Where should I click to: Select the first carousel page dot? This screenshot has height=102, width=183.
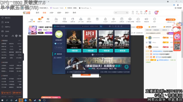[x=93, y=55]
